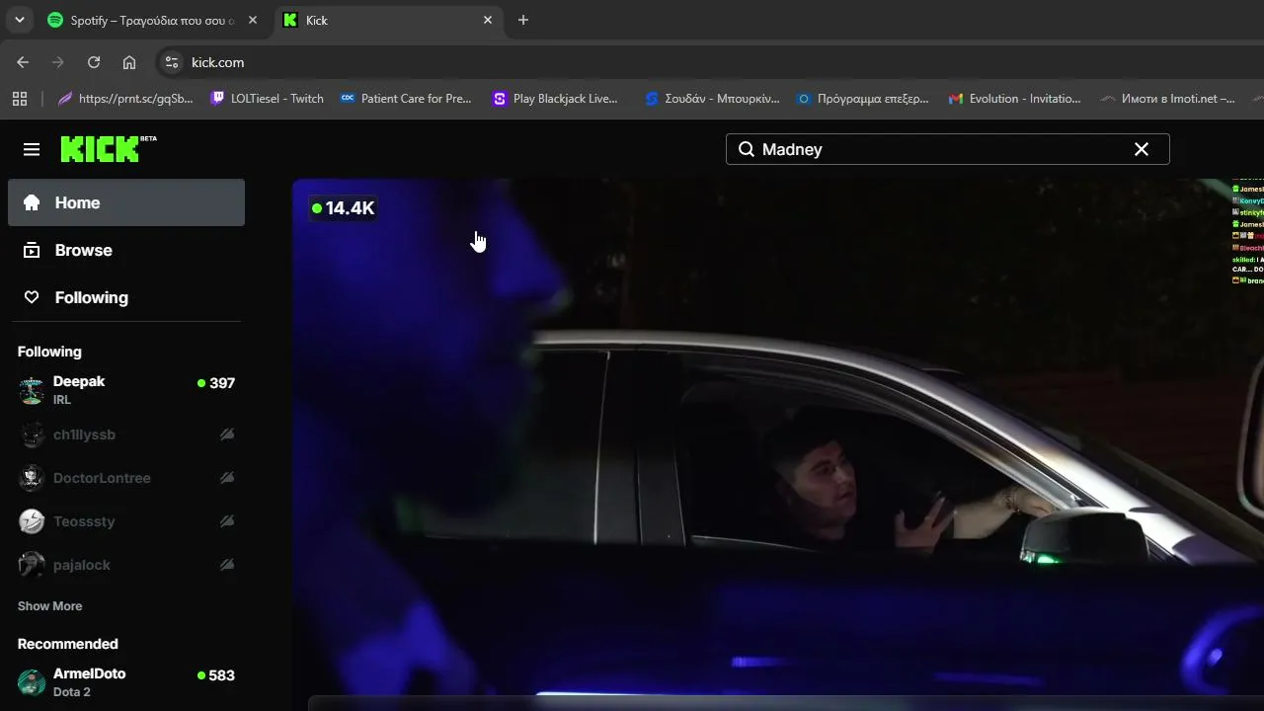Open Deepak's channel avatar
The image size is (1264, 711).
[32, 390]
